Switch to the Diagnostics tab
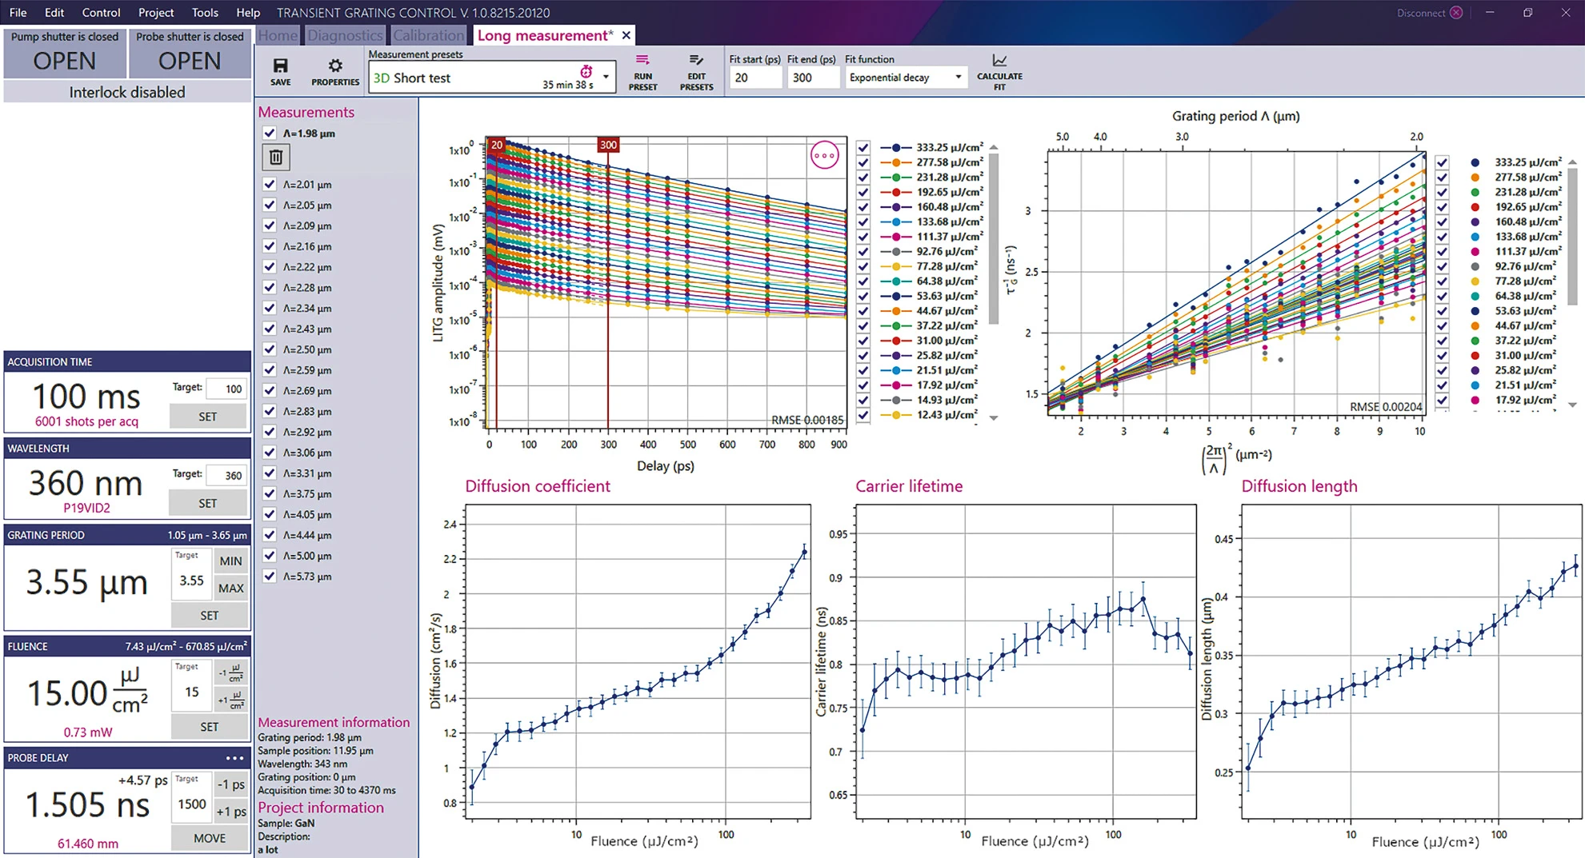Screen dimensions: 1585x858 [x=345, y=35]
